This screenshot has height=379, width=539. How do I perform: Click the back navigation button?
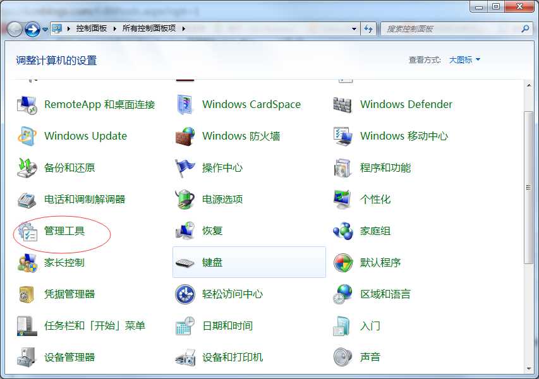pos(15,29)
